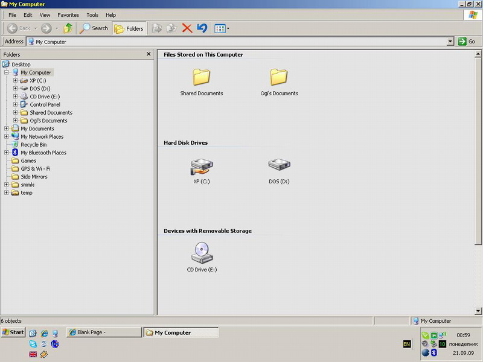Click the blue Undo arrow icon

click(x=202, y=28)
